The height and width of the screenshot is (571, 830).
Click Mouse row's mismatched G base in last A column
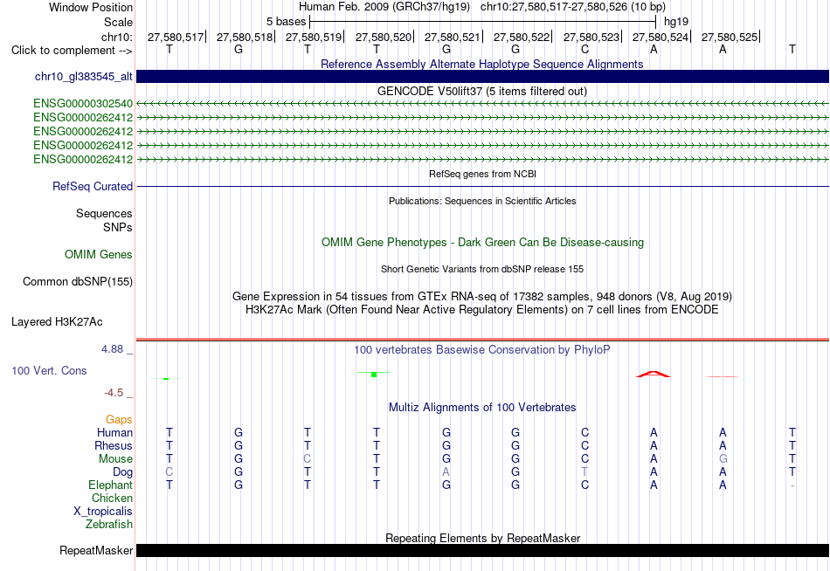pos(723,459)
